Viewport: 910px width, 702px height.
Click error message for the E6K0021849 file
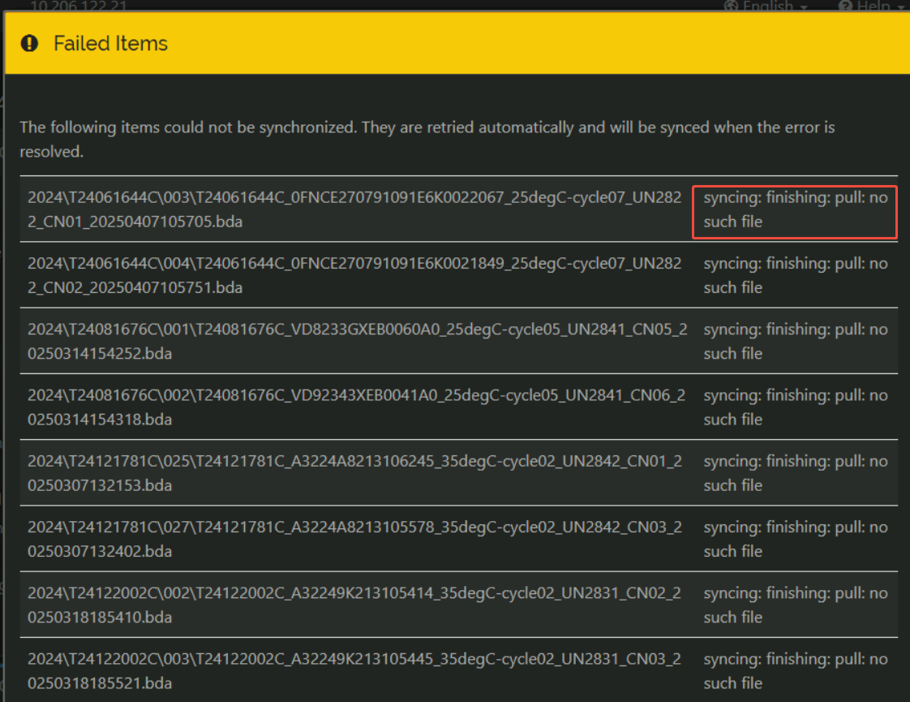(x=795, y=275)
